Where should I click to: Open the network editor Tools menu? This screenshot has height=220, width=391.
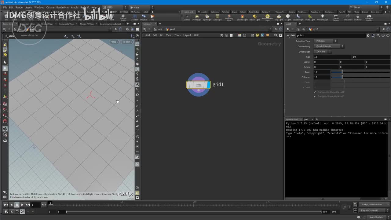point(177,35)
